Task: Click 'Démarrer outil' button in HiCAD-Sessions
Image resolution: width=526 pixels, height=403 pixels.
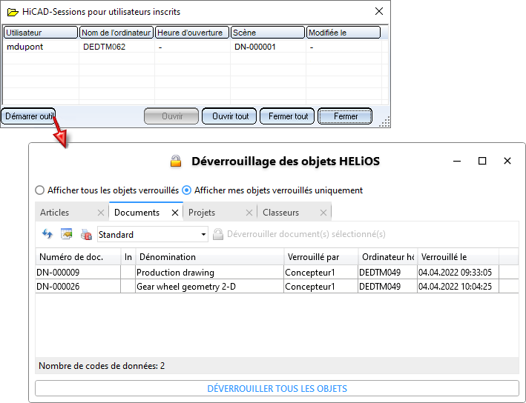Action: (x=28, y=116)
